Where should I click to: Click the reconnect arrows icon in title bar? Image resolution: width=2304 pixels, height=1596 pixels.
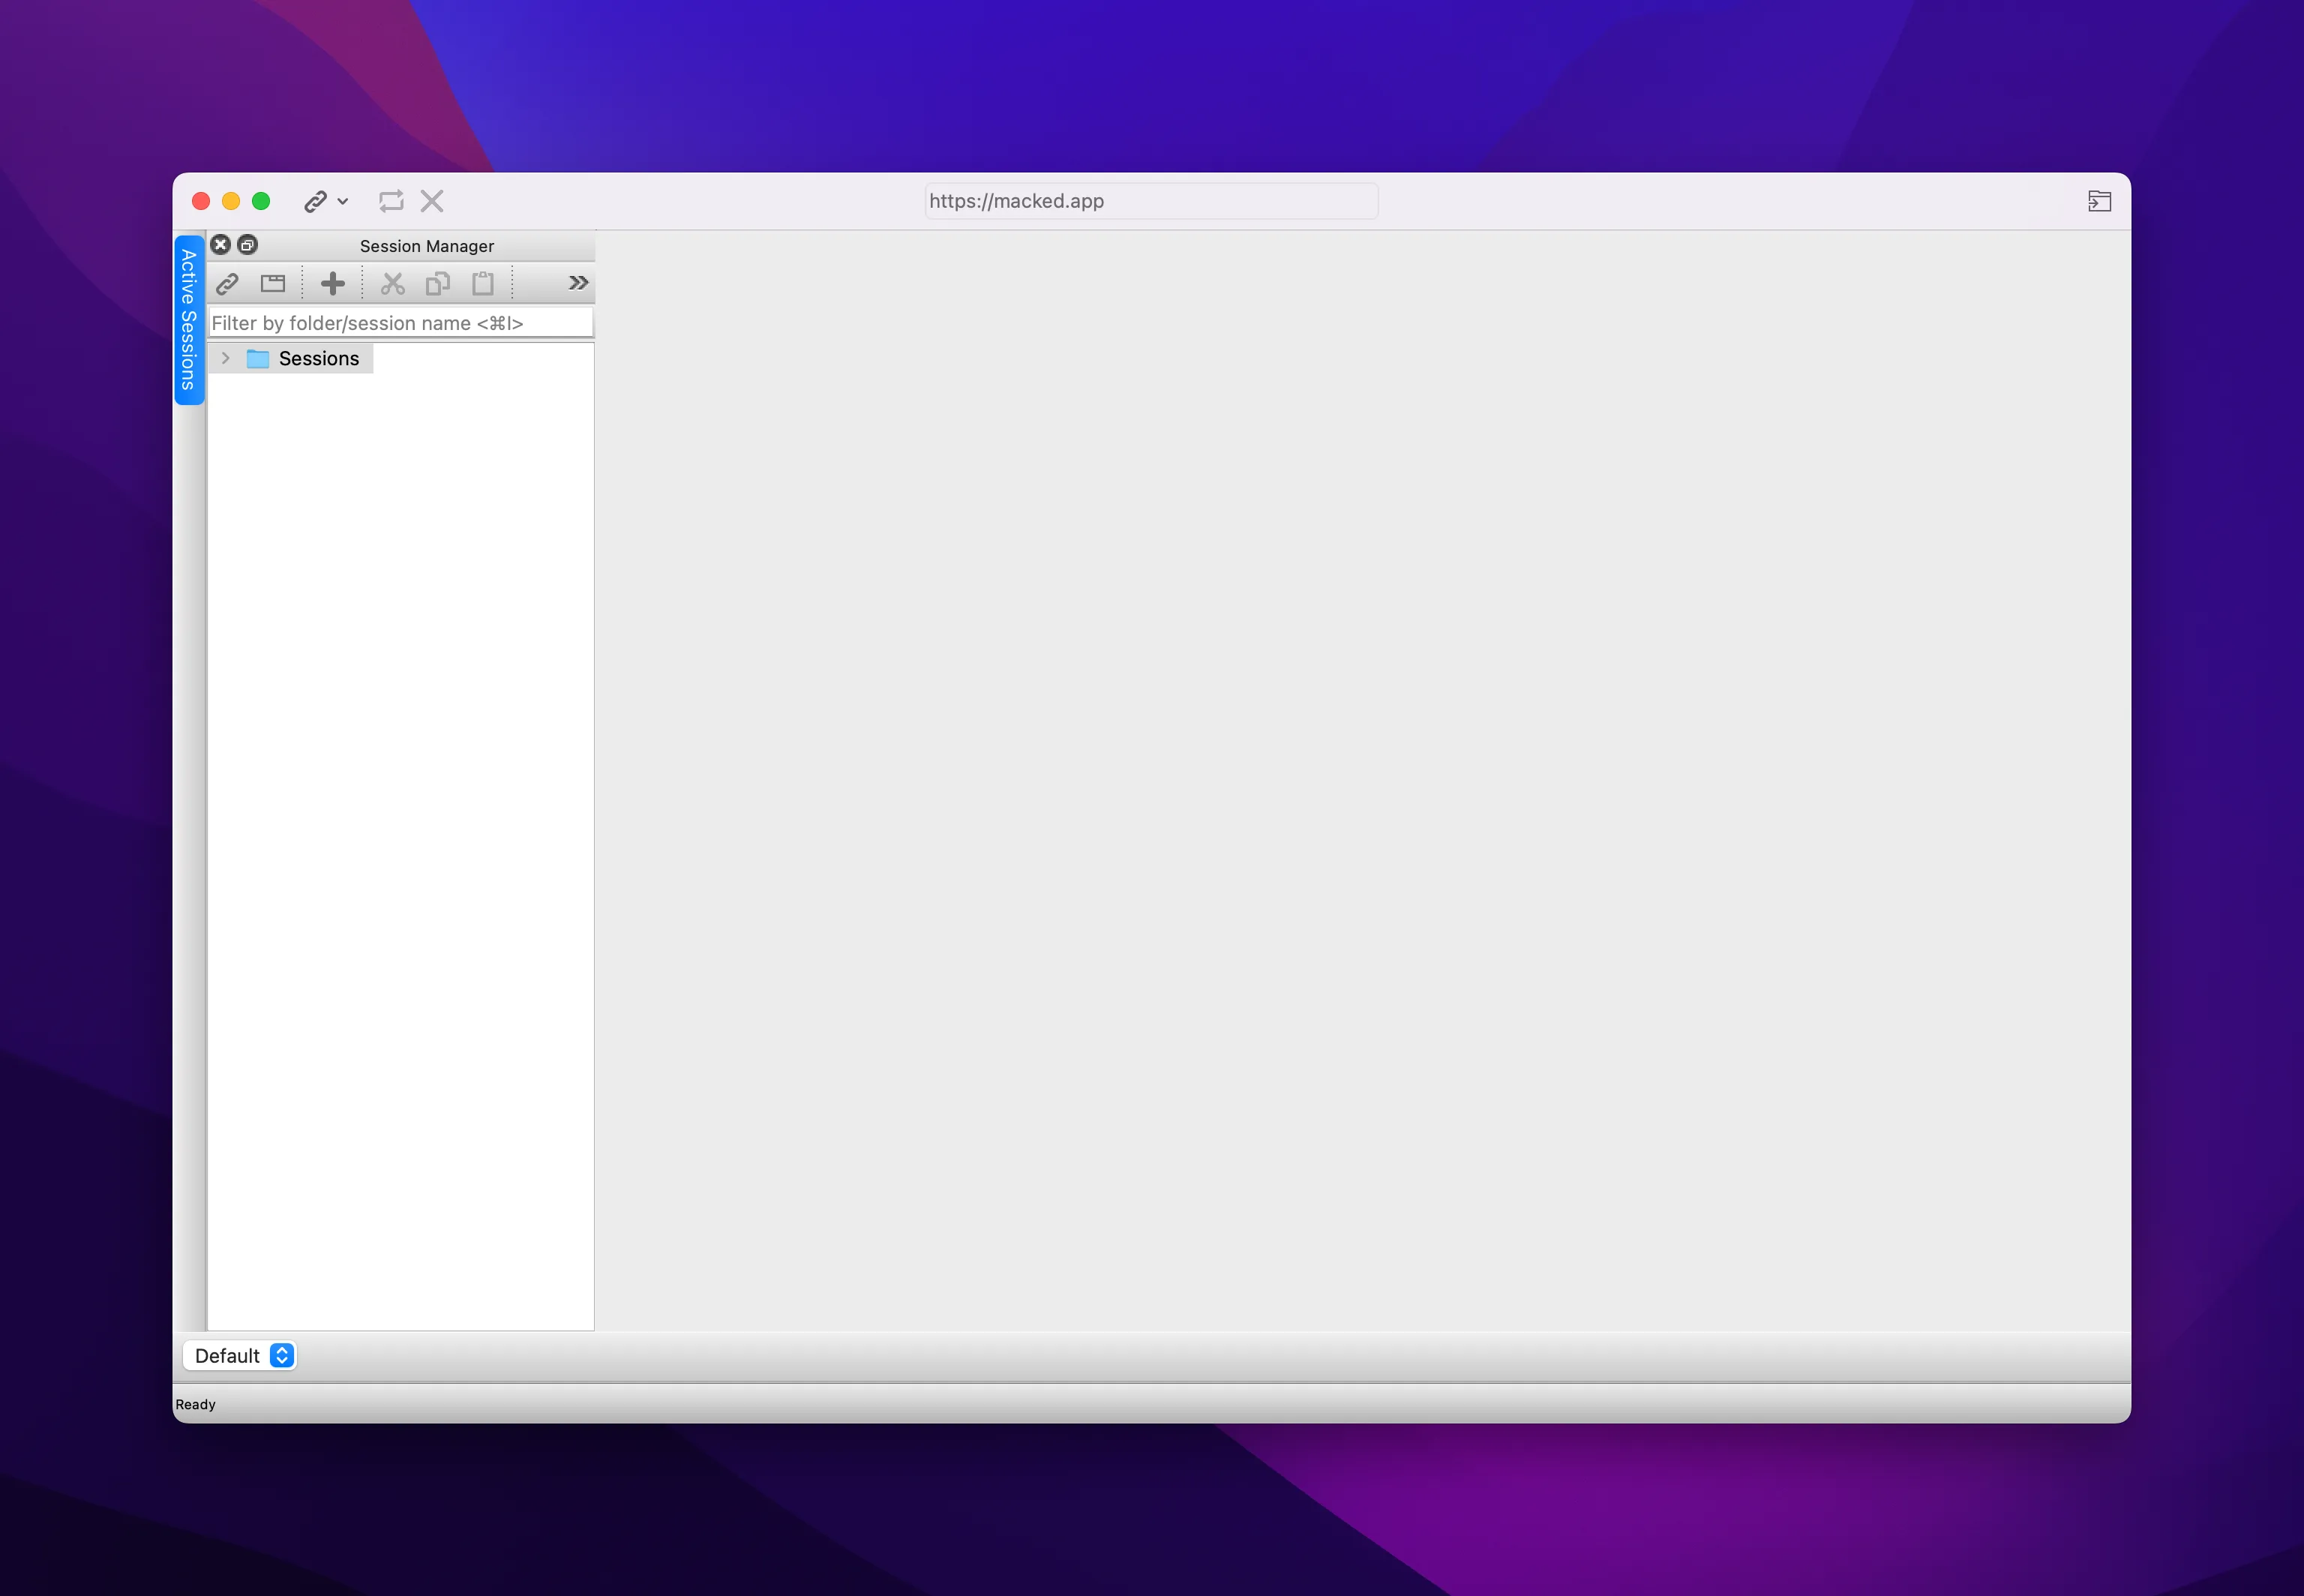[391, 201]
